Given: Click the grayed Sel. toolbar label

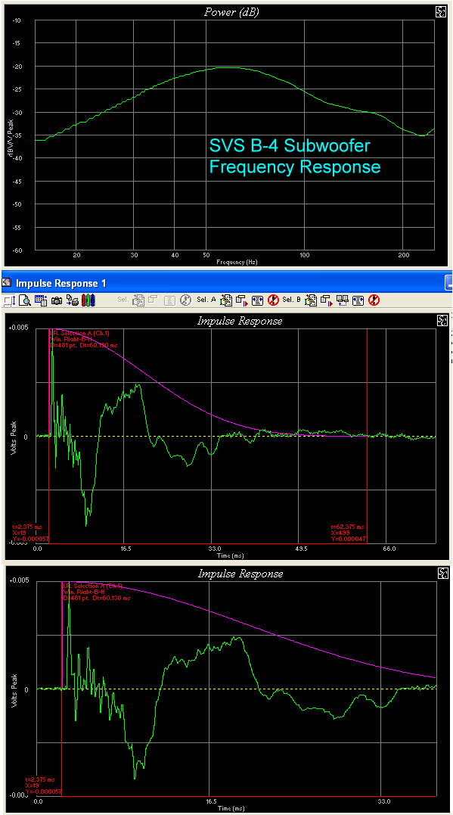Looking at the screenshot, I should pyautogui.click(x=123, y=300).
